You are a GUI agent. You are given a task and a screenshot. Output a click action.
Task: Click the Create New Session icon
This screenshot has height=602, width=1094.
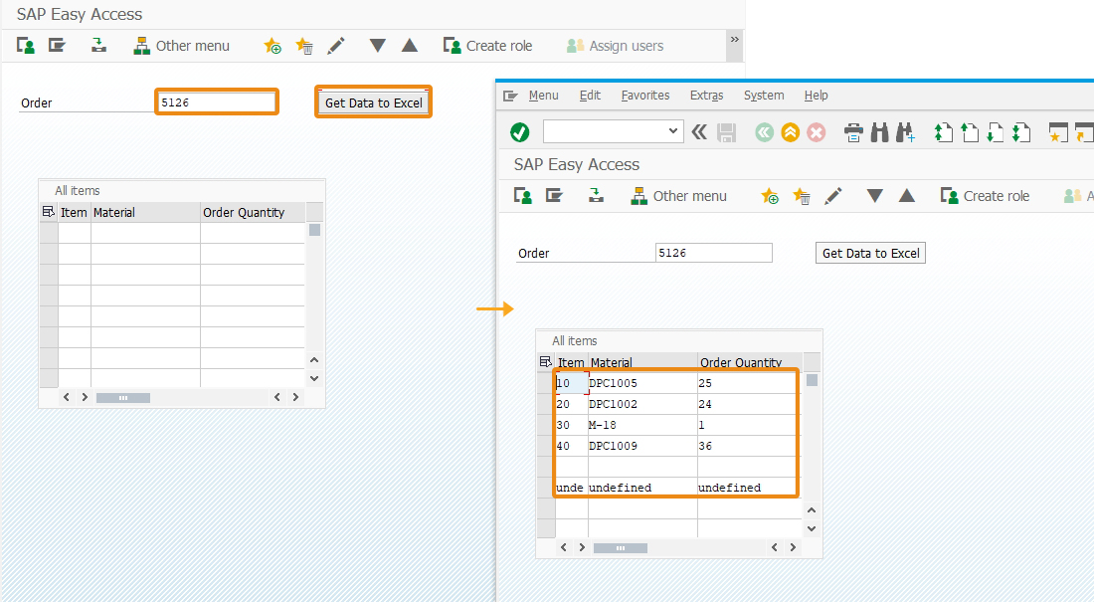pos(1058,132)
